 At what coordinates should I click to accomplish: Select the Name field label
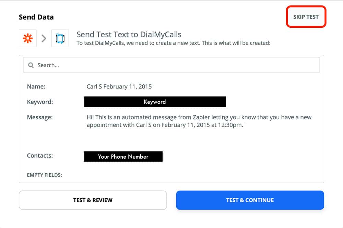click(36, 86)
